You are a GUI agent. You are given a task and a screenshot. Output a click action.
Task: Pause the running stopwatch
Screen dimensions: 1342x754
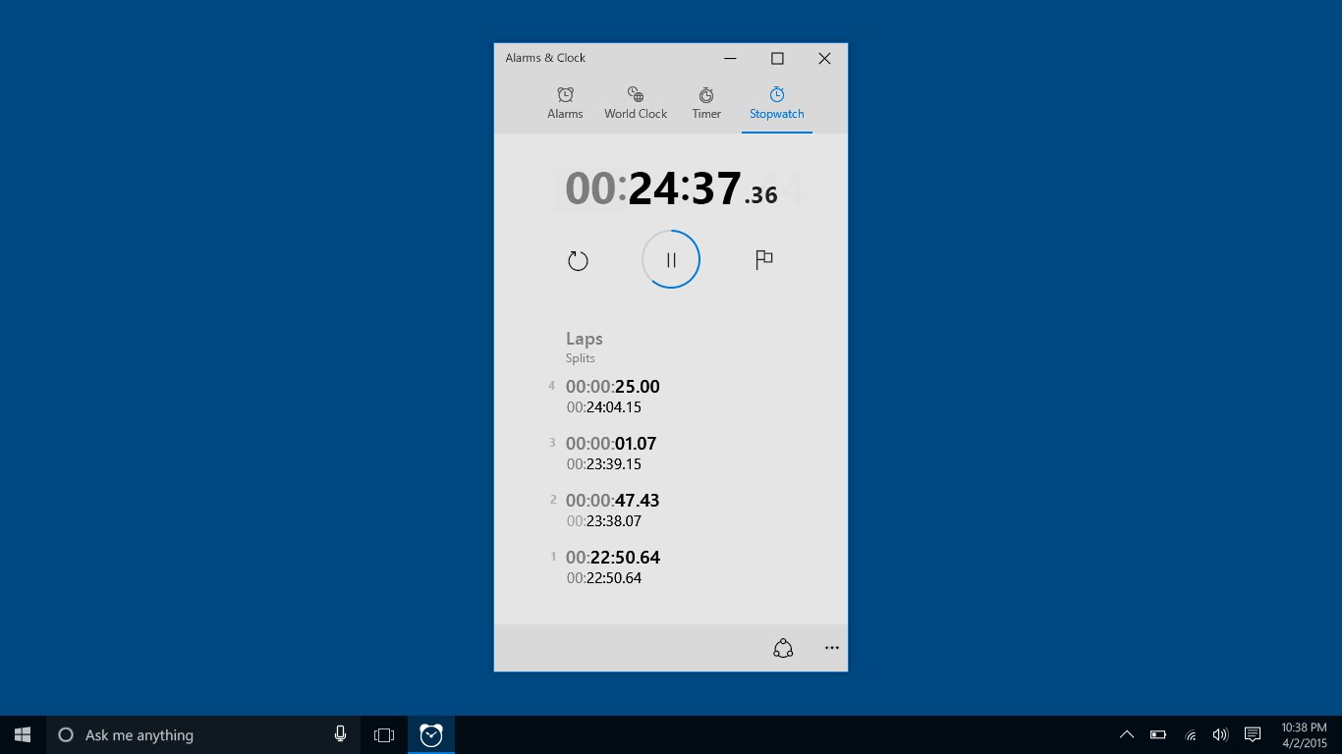[x=671, y=259]
